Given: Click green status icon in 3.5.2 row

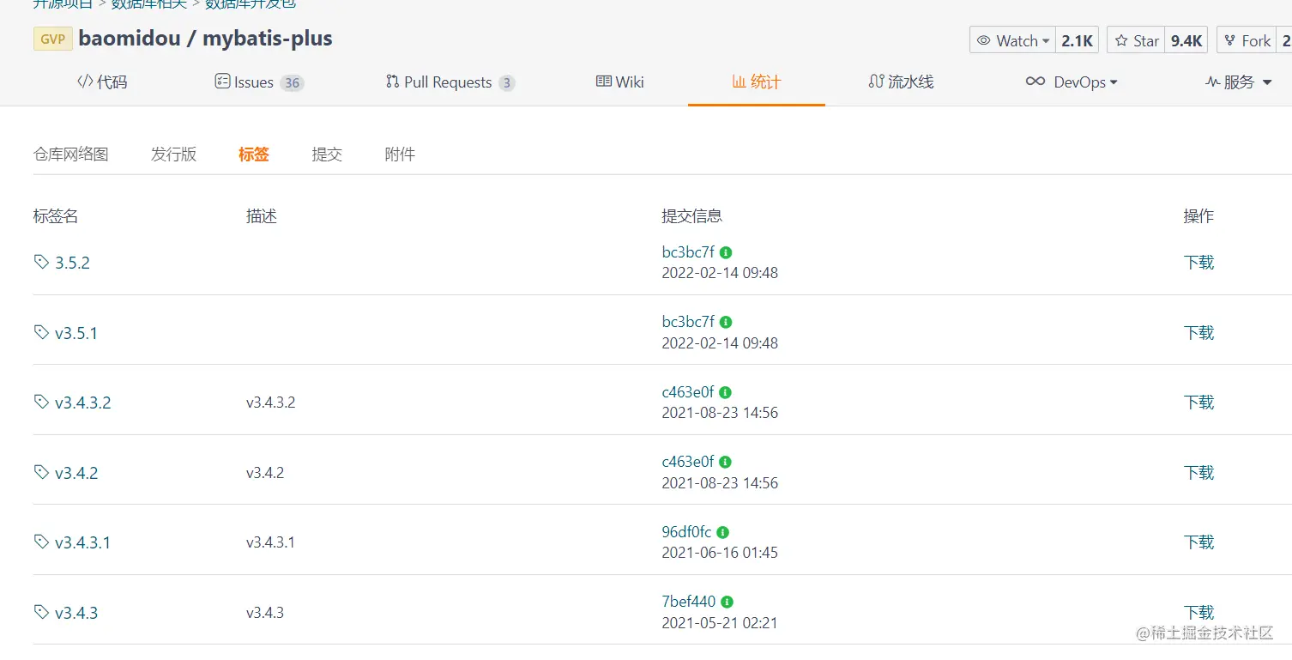Looking at the screenshot, I should pyautogui.click(x=726, y=252).
